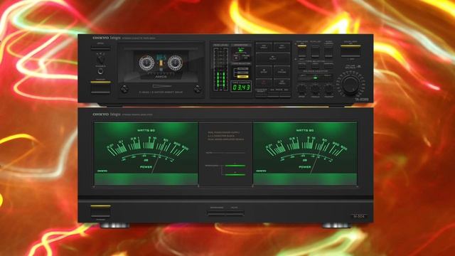455x256 pixels.
Task: Click the rewind transport button
Action: click(264, 47)
